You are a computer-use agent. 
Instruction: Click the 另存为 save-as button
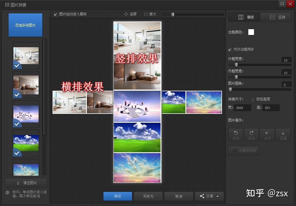click(x=148, y=196)
